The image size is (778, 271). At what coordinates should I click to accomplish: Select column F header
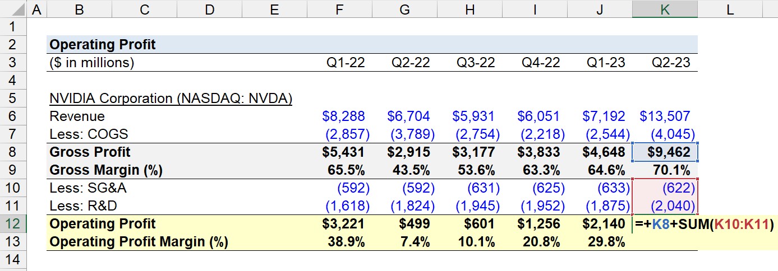339,8
